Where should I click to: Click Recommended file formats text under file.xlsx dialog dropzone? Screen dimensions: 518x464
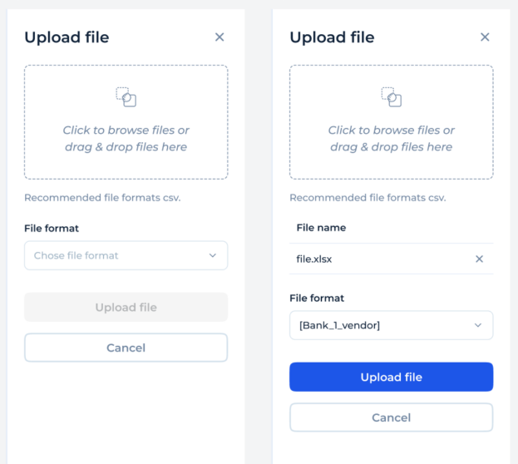(x=368, y=198)
